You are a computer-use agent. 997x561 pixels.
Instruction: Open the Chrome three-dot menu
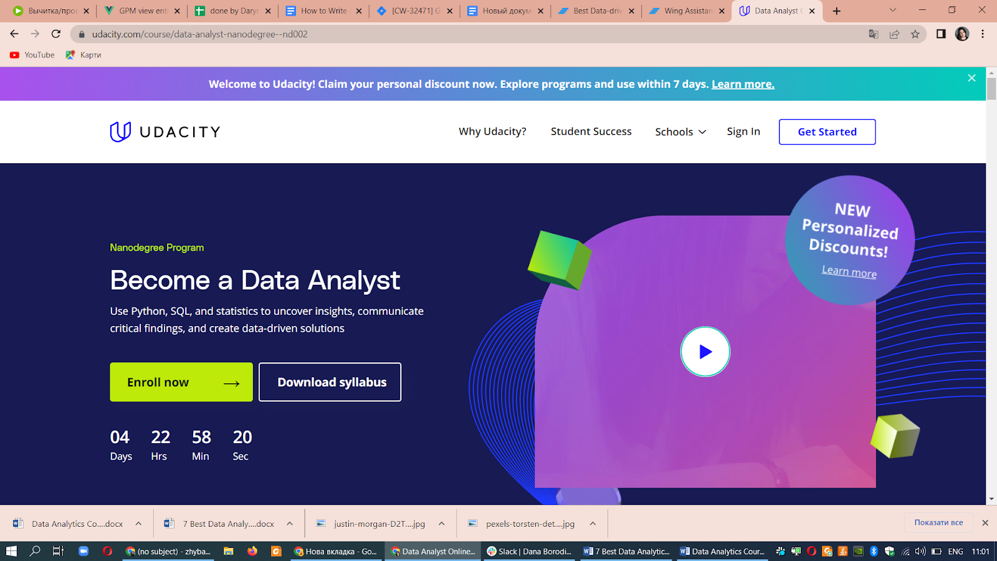(x=983, y=34)
